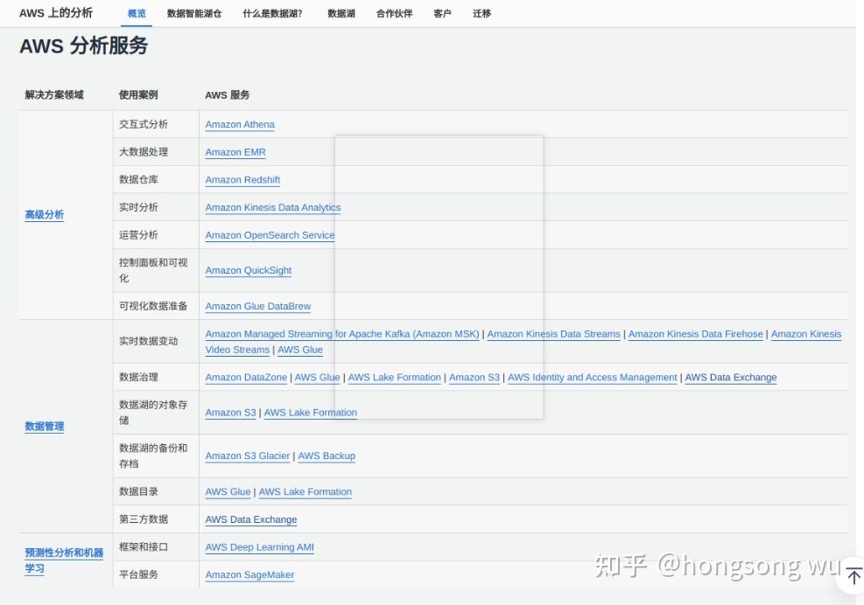Open the 高级分析 category link
The width and height of the screenshot is (864, 605).
coord(44,215)
